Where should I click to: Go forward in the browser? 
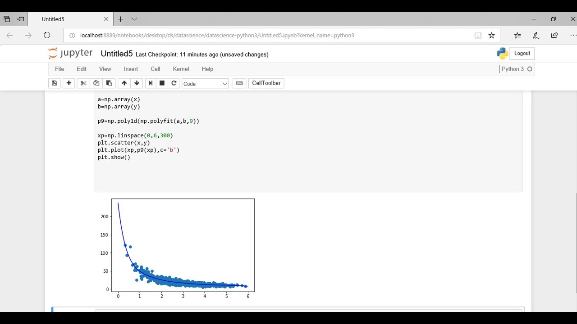tap(28, 35)
